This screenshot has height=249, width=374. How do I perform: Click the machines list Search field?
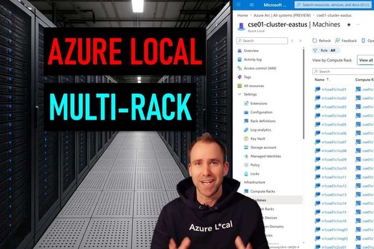[x=343, y=72]
